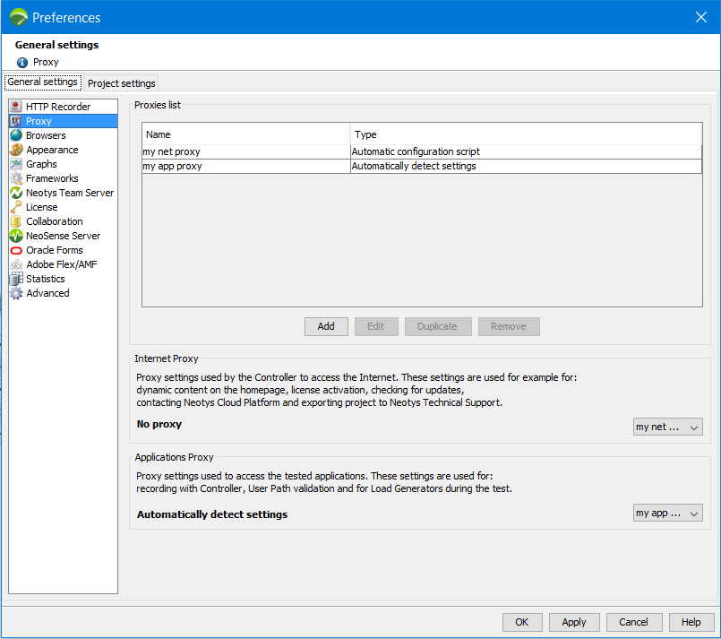Select Collaboration in the settings list
The height and width of the screenshot is (639, 721).
pyautogui.click(x=54, y=221)
